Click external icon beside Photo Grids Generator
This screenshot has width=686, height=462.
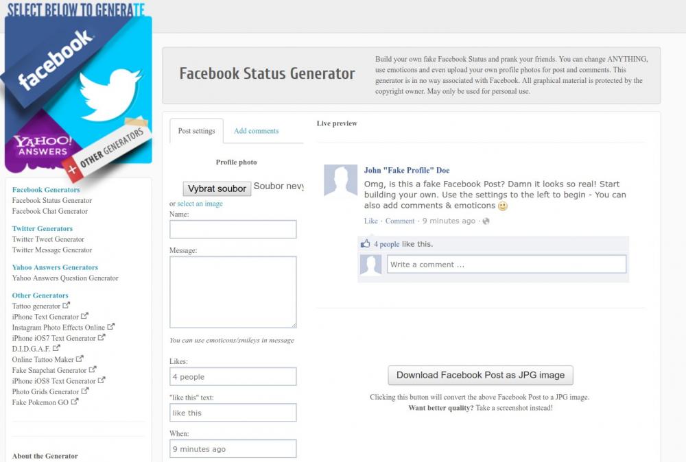pyautogui.click(x=85, y=391)
